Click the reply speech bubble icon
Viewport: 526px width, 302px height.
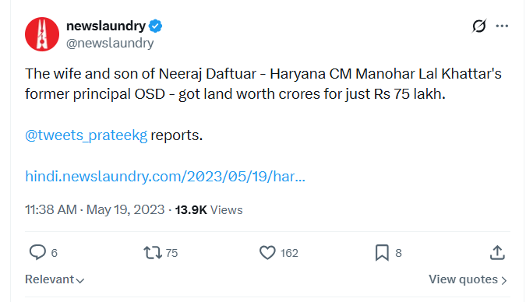point(37,252)
